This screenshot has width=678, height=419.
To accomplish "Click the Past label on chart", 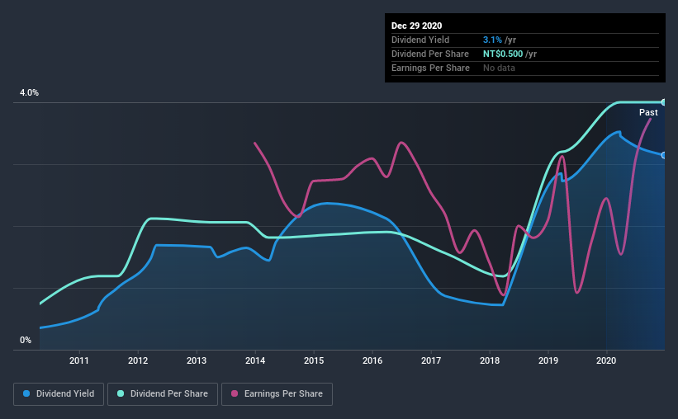I will (x=648, y=112).
